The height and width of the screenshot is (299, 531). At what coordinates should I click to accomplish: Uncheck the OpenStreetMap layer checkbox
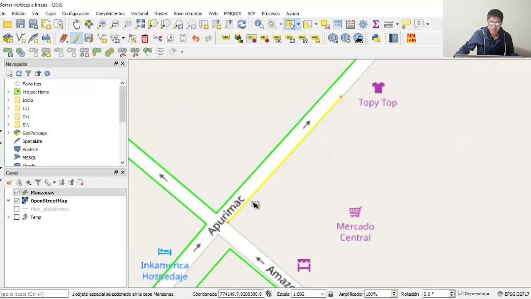[17, 201]
